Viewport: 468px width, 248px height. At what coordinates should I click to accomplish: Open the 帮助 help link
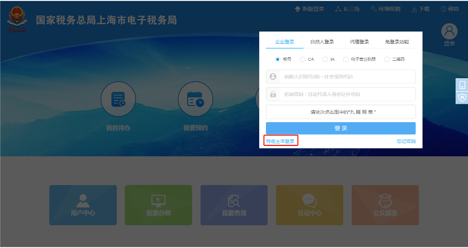pyautogui.click(x=450, y=9)
